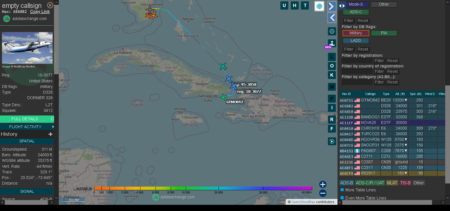Click the registration filter input field
This screenshot has width=450, height=211.
coord(357,61)
